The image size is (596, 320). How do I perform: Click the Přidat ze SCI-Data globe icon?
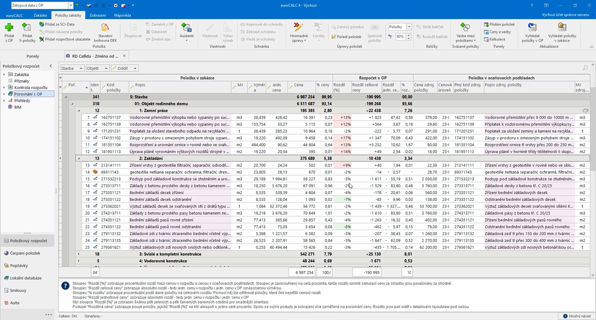[x=42, y=24]
